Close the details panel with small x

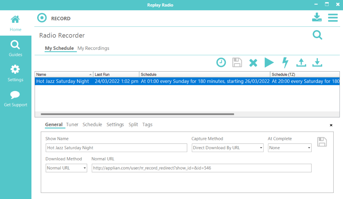click(331, 125)
